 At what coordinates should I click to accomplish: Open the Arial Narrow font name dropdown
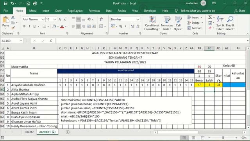pos(43,19)
